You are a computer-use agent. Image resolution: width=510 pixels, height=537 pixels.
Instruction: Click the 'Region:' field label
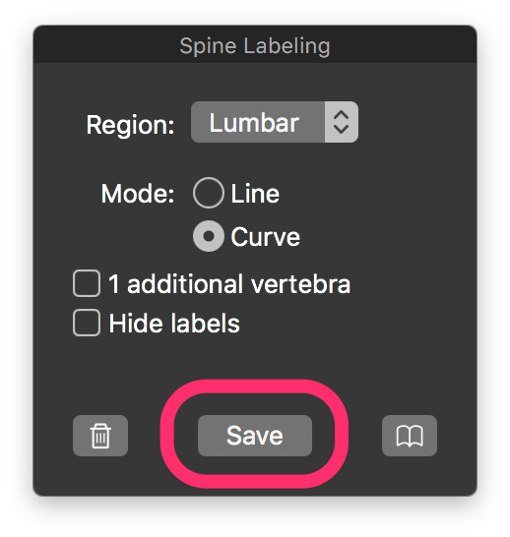pos(131,125)
